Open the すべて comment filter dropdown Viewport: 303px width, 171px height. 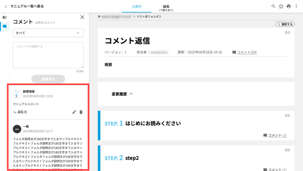[48, 33]
